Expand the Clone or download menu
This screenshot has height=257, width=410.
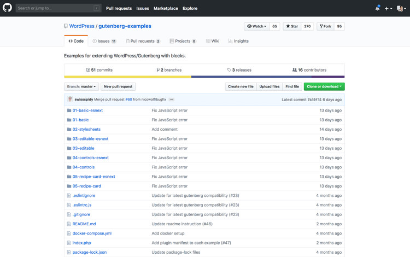[324, 86]
